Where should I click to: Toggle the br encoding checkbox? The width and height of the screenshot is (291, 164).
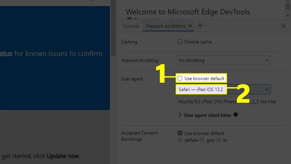pos(219,140)
